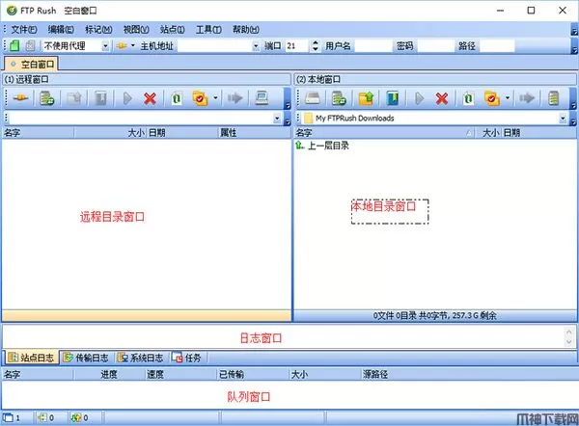Click the 源路径 column header in the queue
The width and height of the screenshot is (579, 426).
click(469, 375)
